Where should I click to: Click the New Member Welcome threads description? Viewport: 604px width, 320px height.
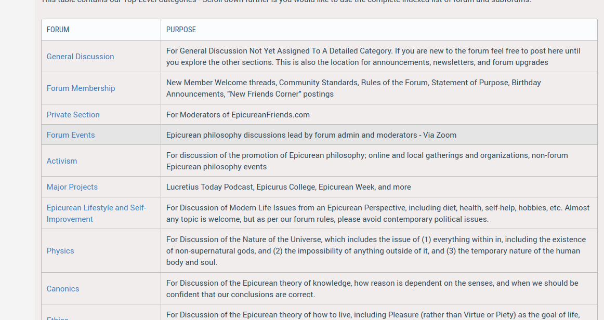[353, 88]
